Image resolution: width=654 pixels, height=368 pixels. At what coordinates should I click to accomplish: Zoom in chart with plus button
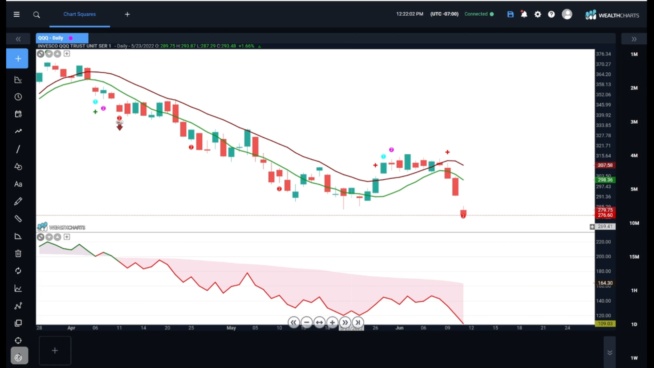coord(332,322)
